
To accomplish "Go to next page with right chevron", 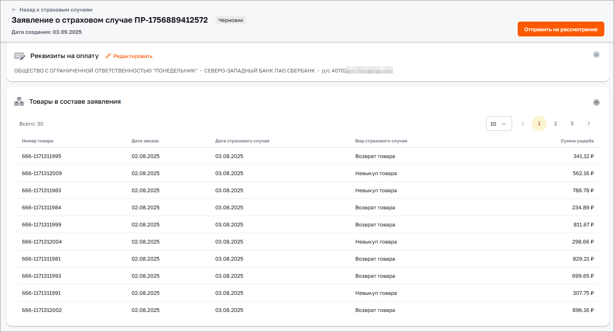I will point(588,123).
